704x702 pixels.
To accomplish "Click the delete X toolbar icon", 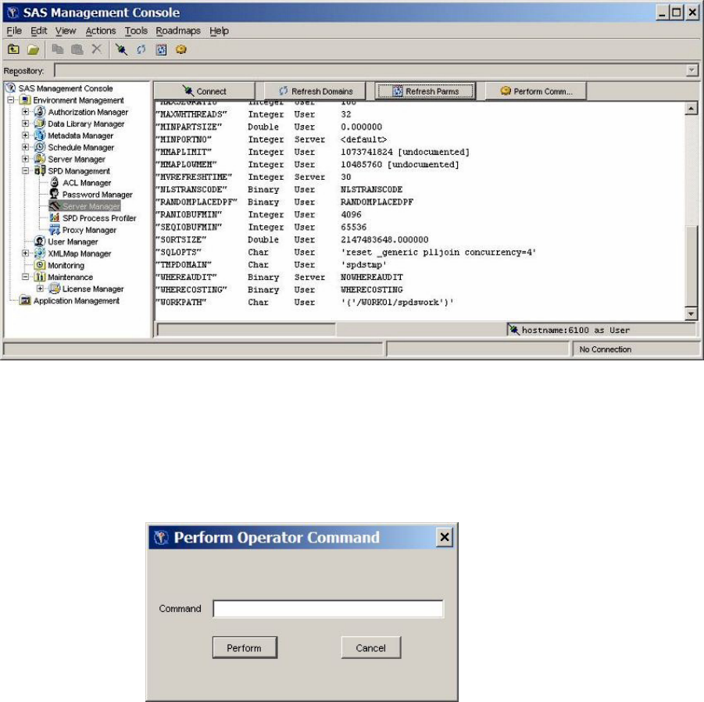I will click(97, 49).
